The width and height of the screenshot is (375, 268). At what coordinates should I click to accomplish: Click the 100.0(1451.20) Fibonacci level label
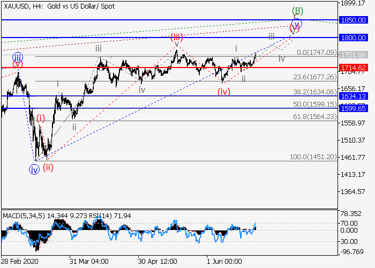coord(316,157)
